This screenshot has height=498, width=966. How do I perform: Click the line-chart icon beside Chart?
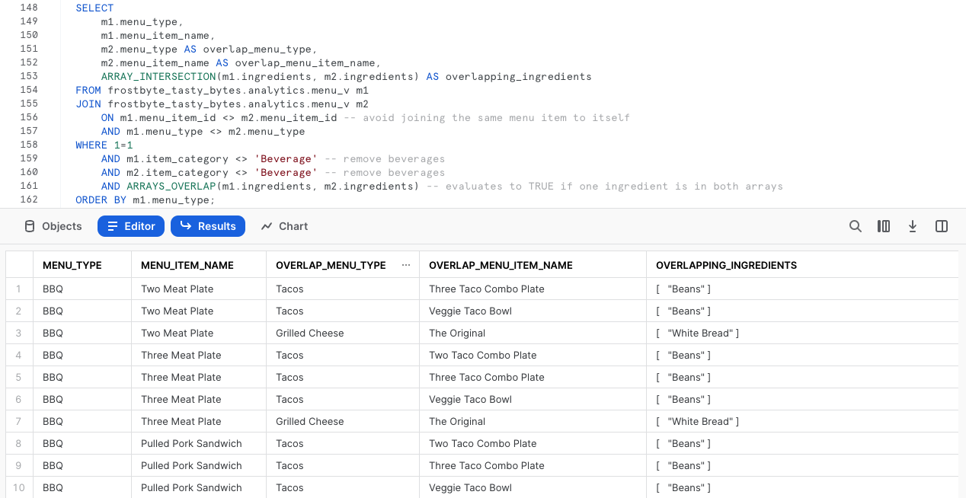(x=268, y=225)
